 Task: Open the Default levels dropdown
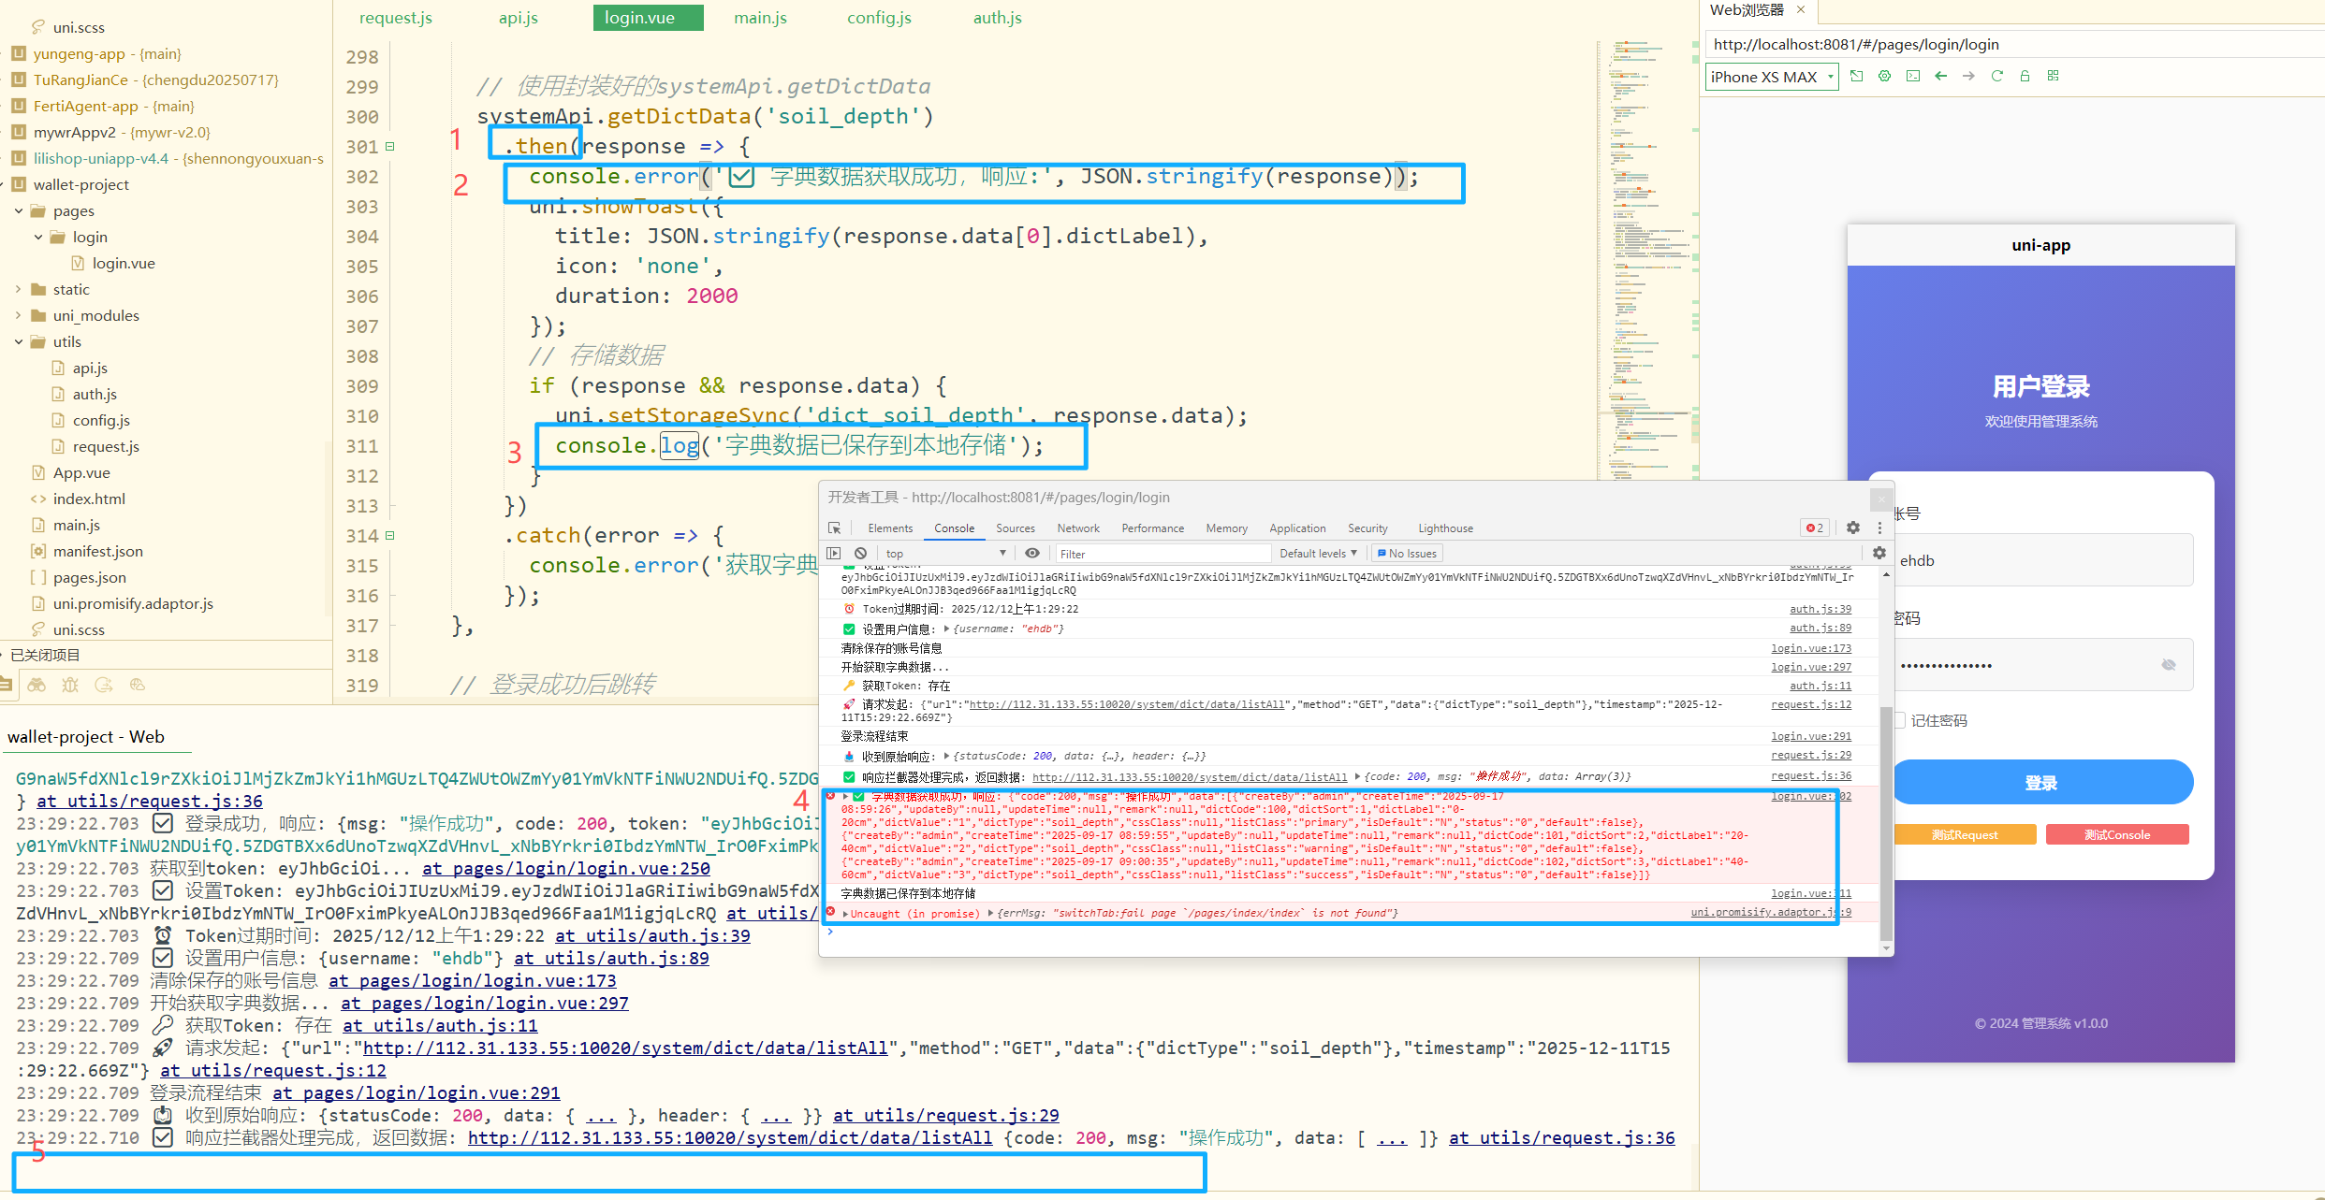[x=1317, y=554]
